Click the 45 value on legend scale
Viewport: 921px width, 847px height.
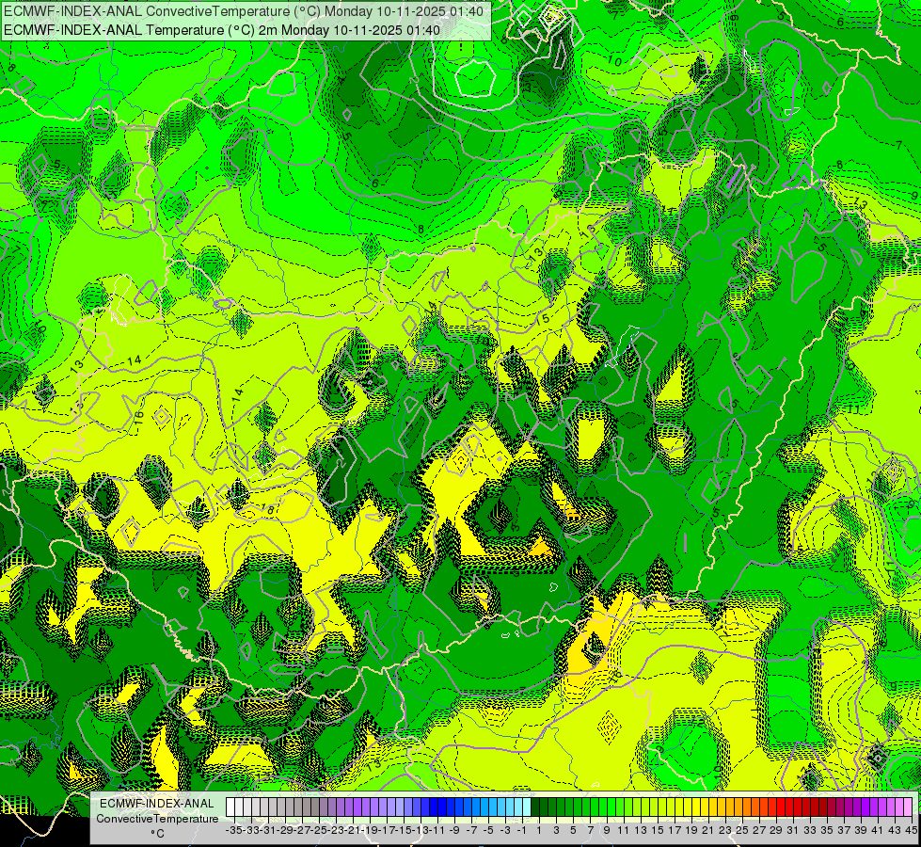[911, 830]
